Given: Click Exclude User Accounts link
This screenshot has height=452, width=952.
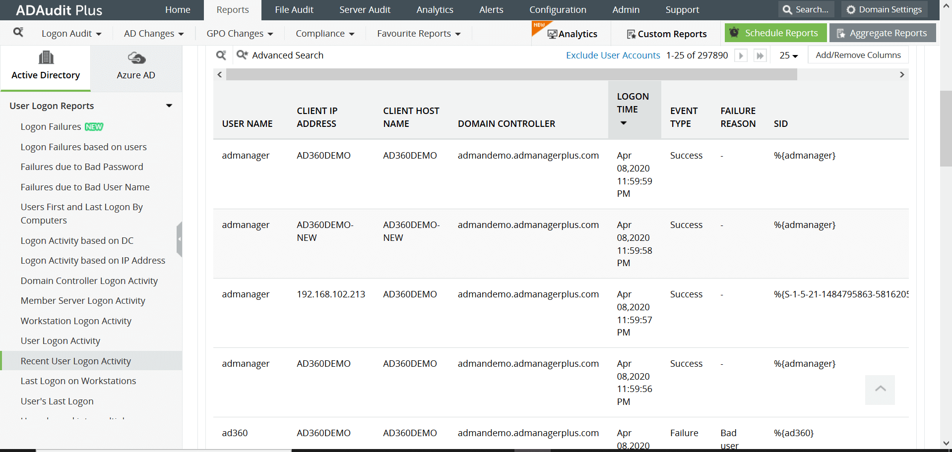Looking at the screenshot, I should tap(613, 56).
